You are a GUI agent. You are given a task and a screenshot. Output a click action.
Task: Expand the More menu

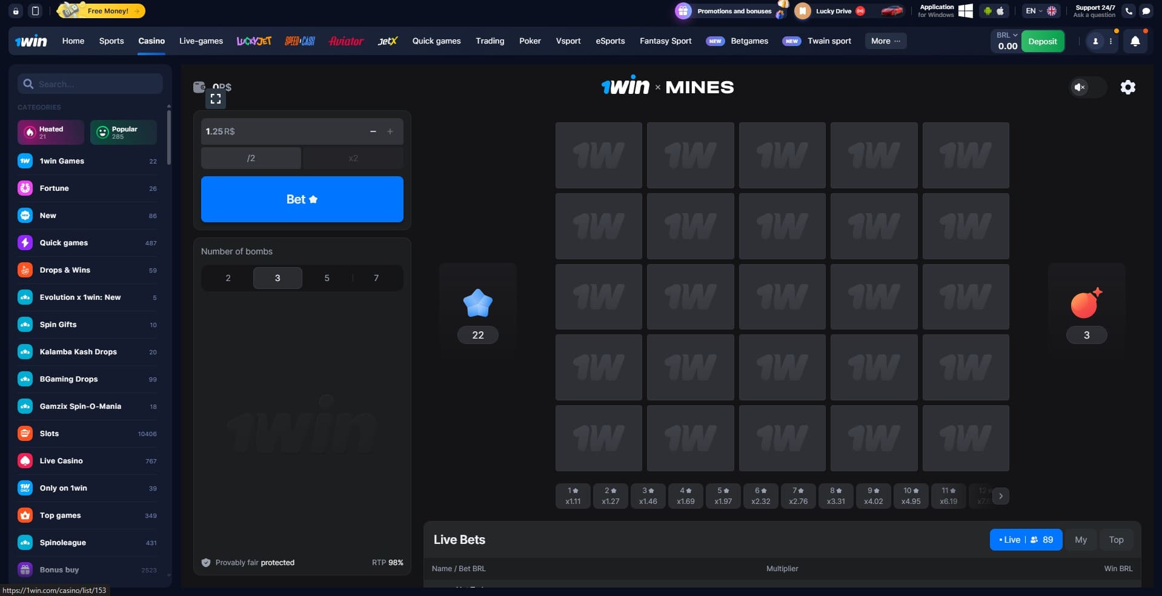tap(885, 41)
